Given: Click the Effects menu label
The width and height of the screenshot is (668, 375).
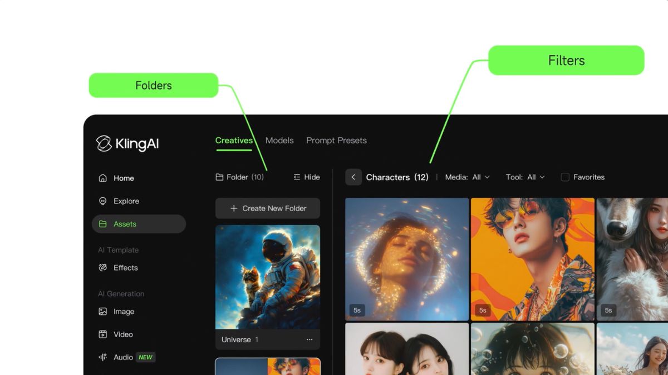Looking at the screenshot, I should (x=126, y=268).
